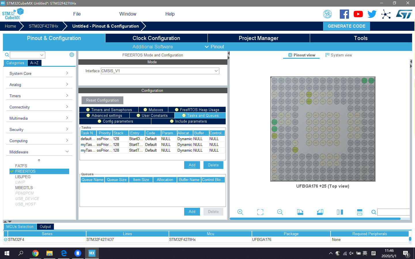Expand the Connectivity category
This screenshot has width=415, height=259.
39,107
